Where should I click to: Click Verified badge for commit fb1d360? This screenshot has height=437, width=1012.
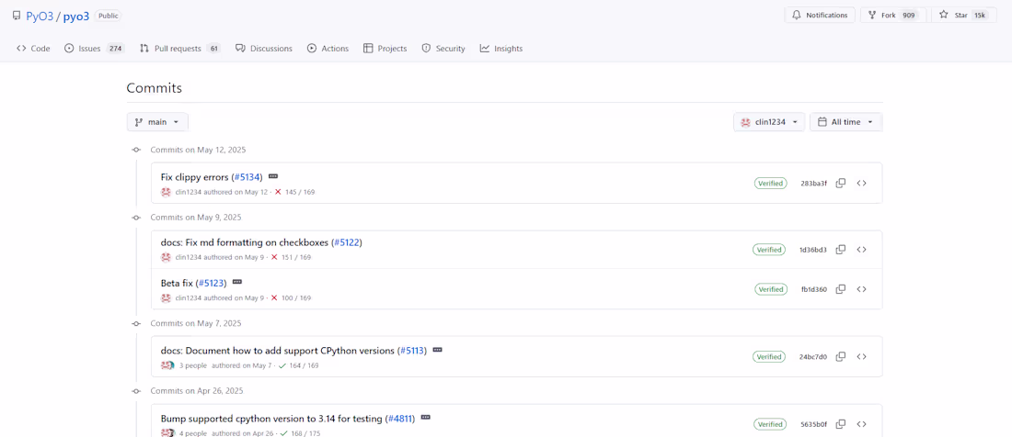tap(771, 289)
